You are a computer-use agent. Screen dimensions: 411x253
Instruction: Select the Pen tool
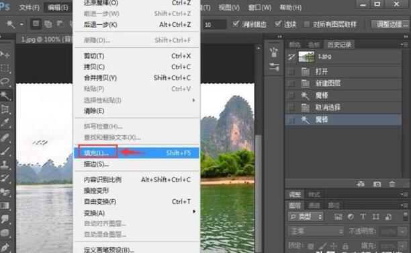coord(5,247)
